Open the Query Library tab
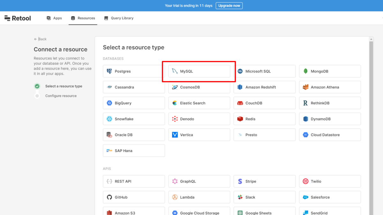The width and height of the screenshot is (383, 215). 119,18
